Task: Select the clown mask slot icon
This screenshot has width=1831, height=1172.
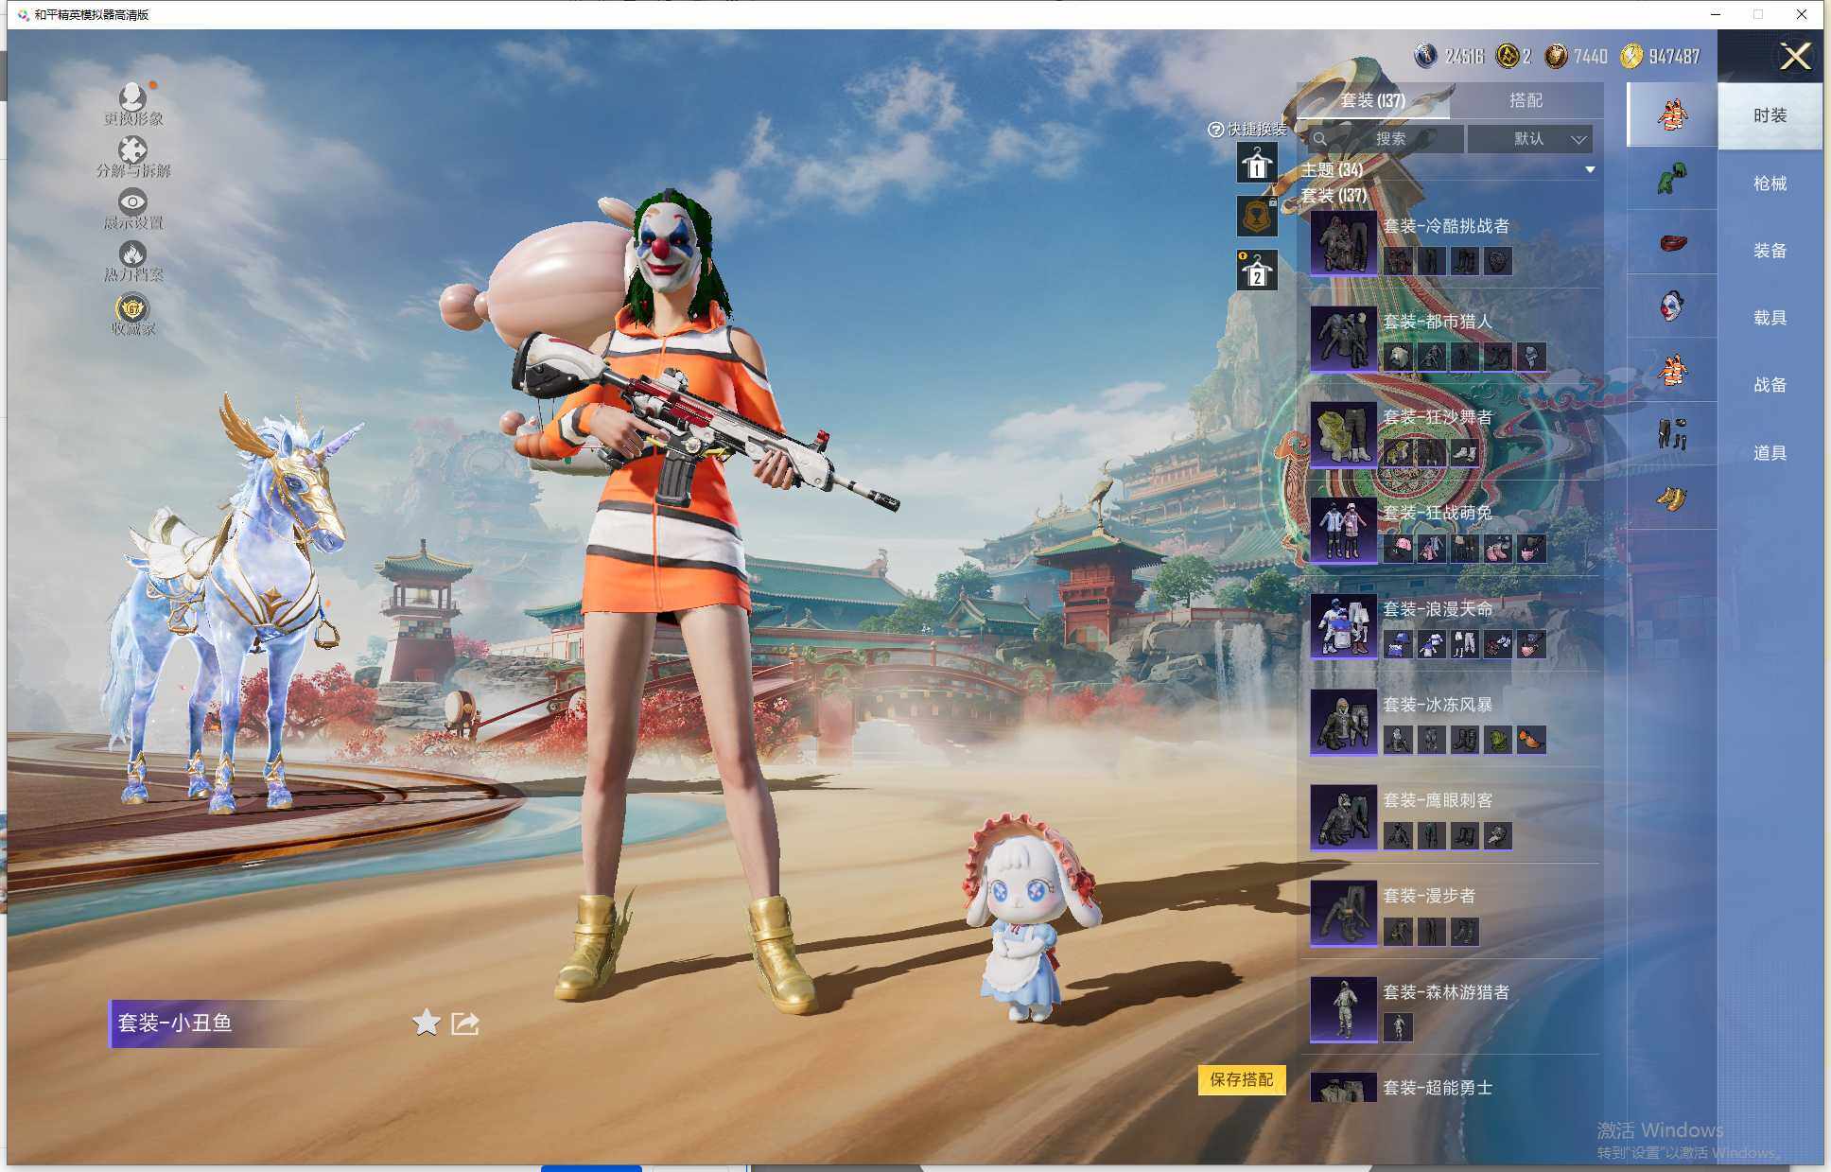Action: (x=1671, y=306)
